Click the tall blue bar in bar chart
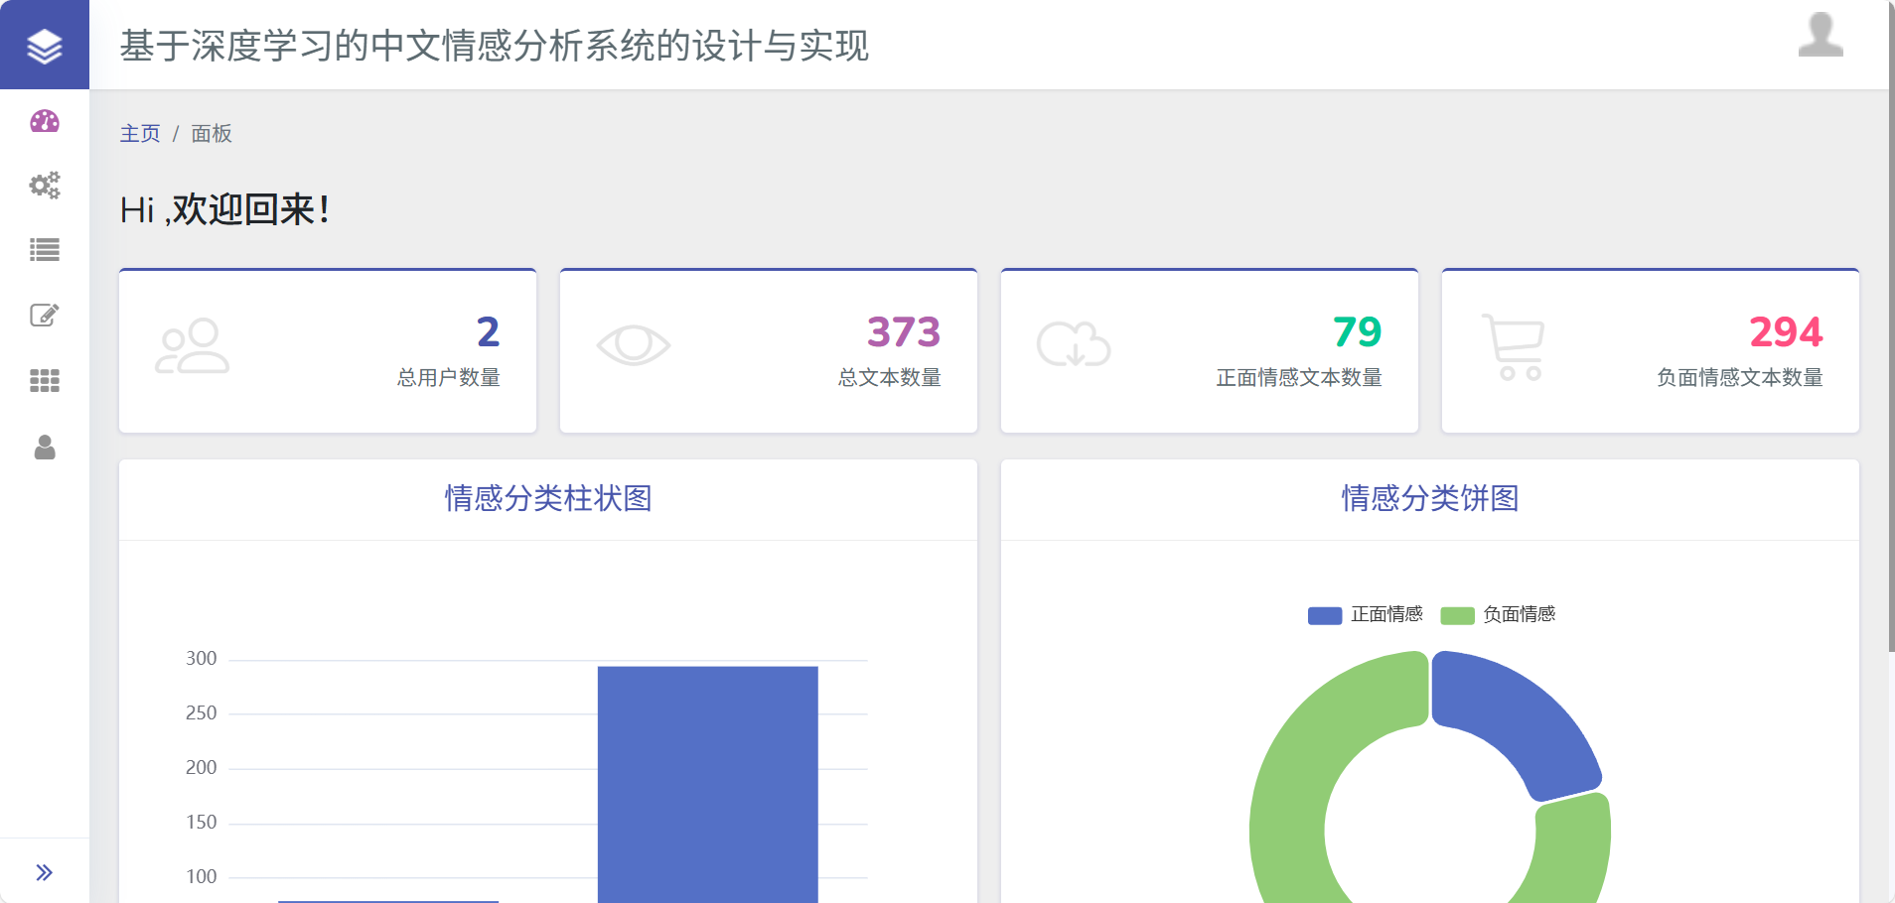This screenshot has width=1895, height=903. click(707, 784)
